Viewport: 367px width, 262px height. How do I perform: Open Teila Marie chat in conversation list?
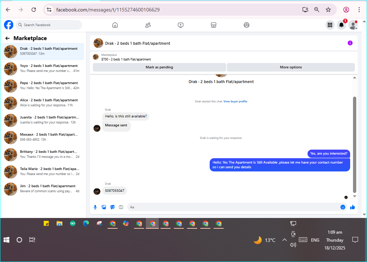[x=43, y=171]
